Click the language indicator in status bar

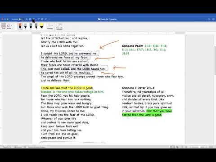tap(37, 147)
